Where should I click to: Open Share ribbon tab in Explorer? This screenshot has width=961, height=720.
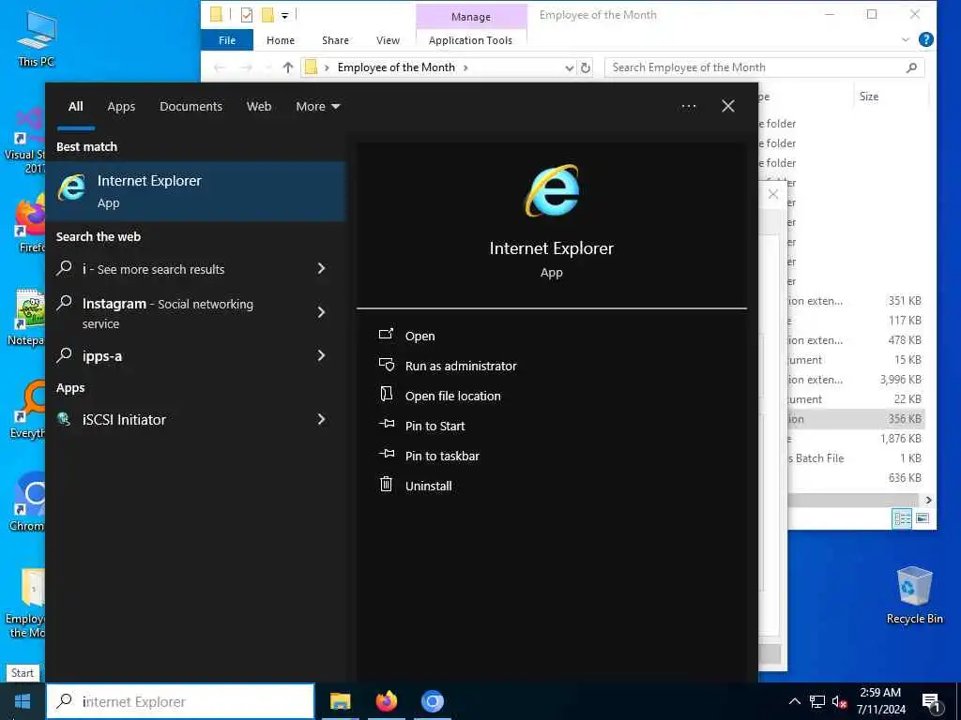pos(335,39)
